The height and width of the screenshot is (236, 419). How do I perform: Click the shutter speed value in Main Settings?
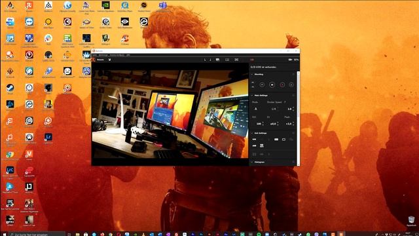pyautogui.click(x=274, y=109)
